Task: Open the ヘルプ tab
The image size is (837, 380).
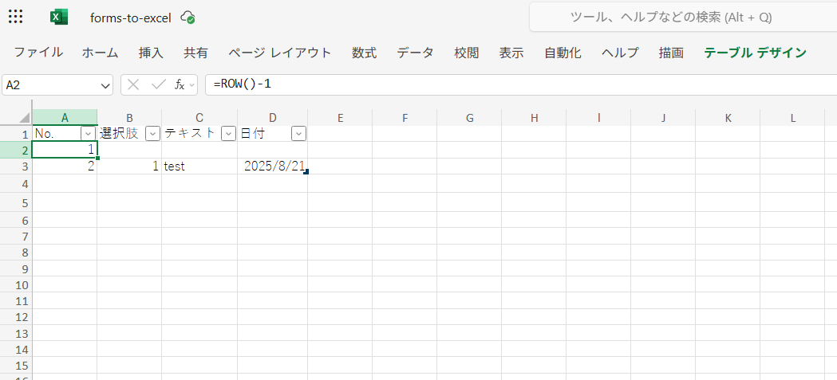Action: (620, 53)
